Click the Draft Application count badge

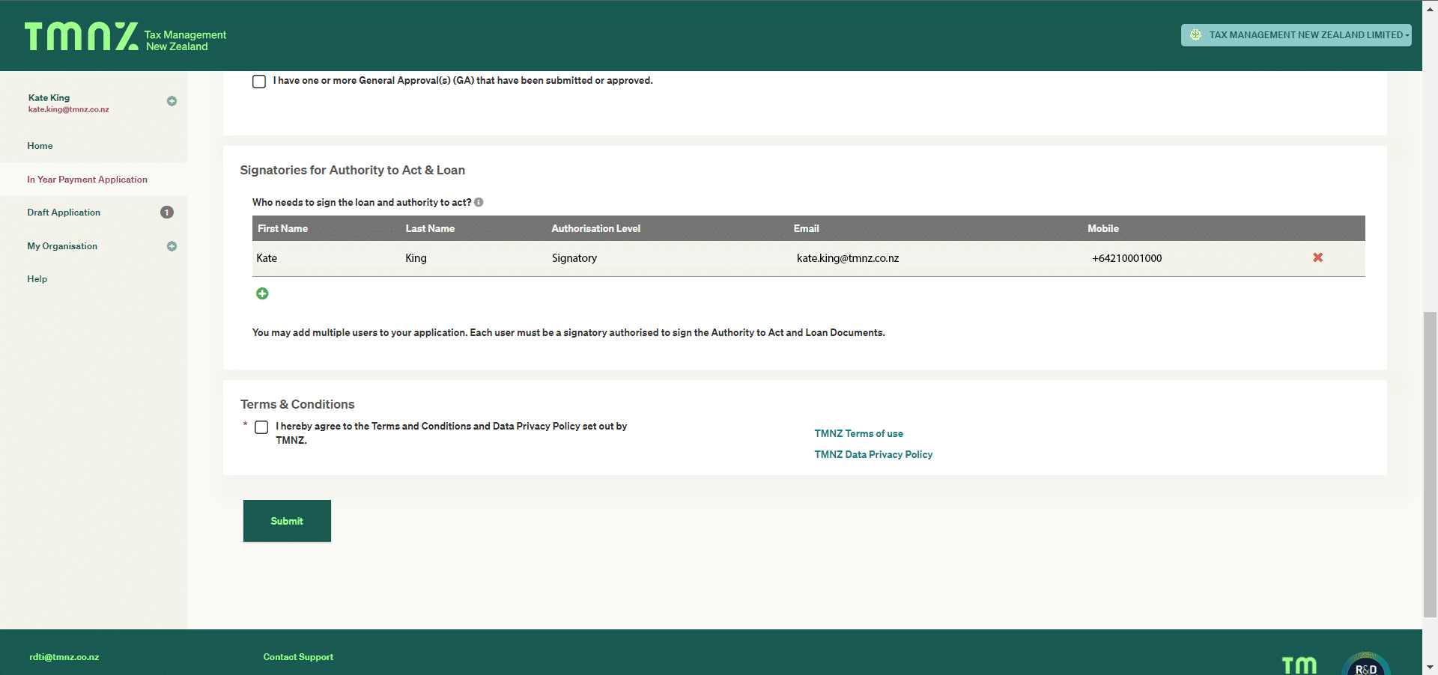[x=167, y=213]
